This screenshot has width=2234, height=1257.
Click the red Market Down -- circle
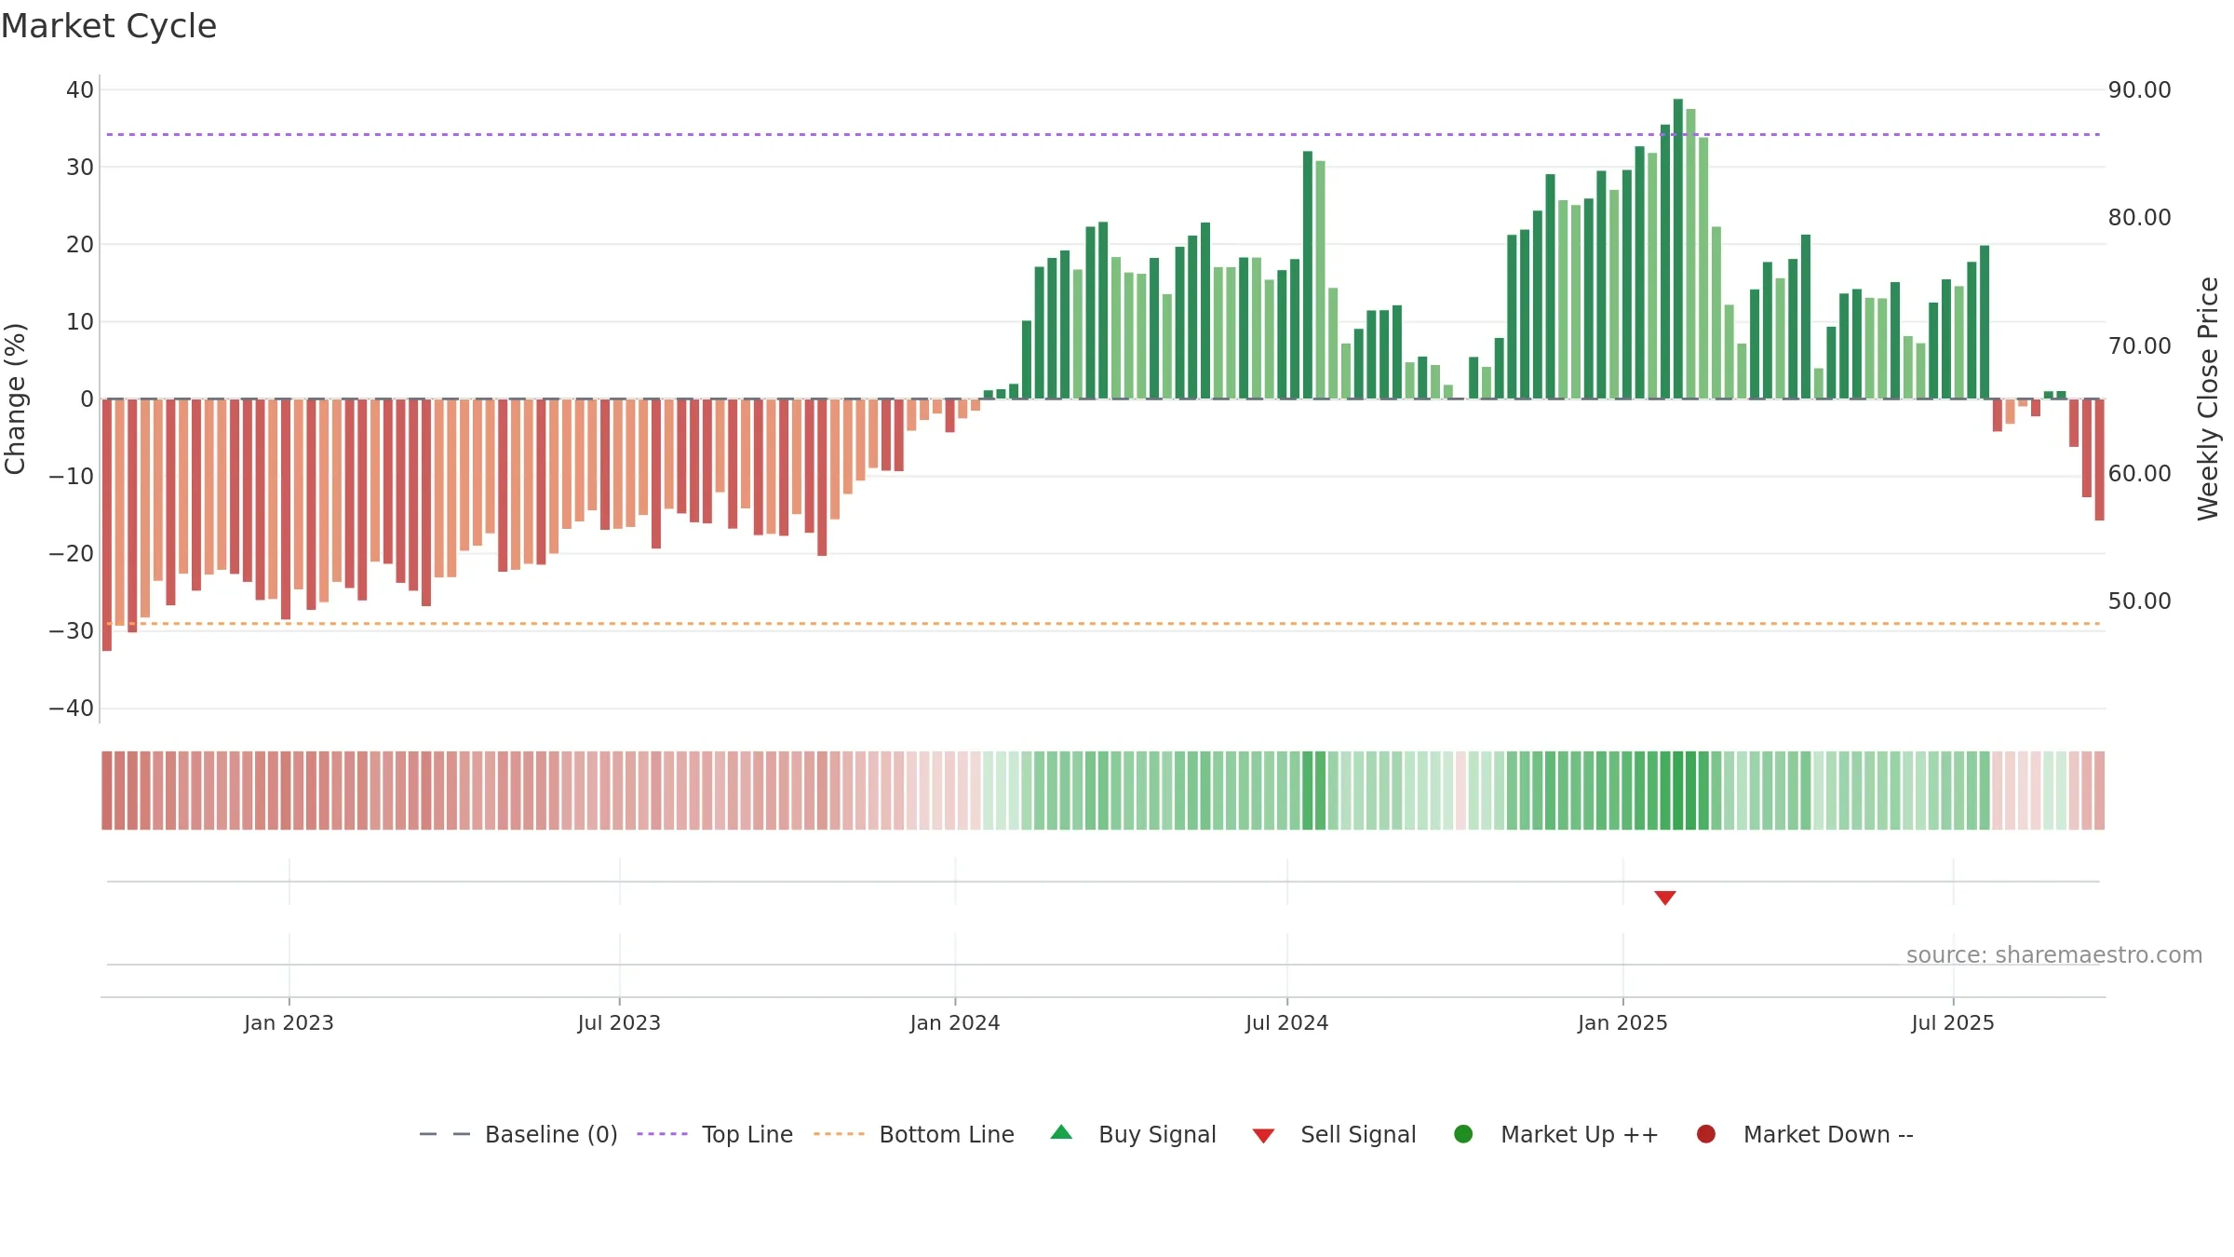tap(1706, 1134)
